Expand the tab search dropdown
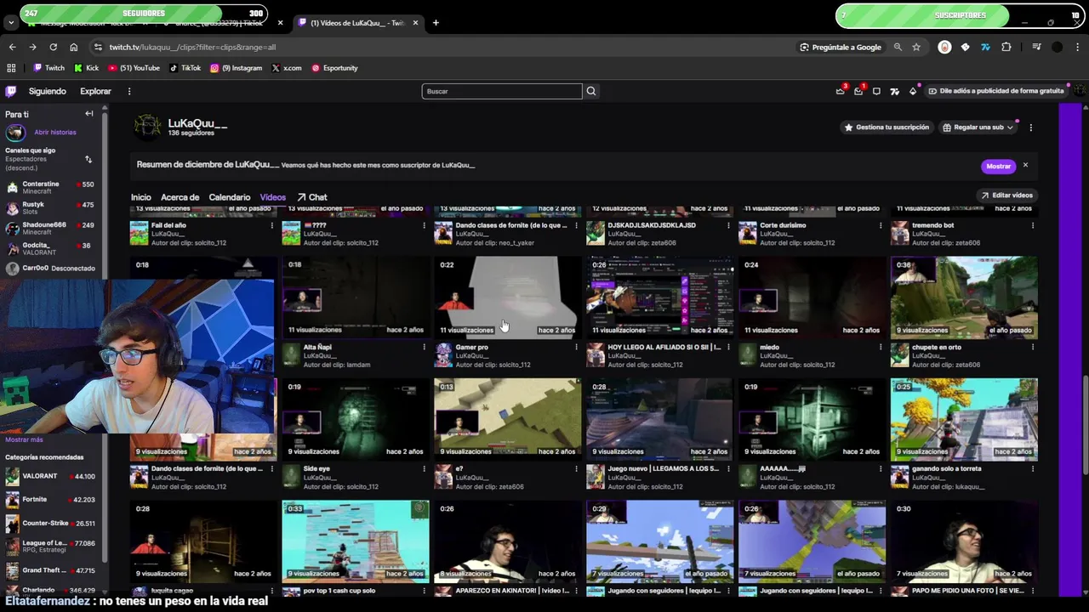The image size is (1089, 612). 10,23
